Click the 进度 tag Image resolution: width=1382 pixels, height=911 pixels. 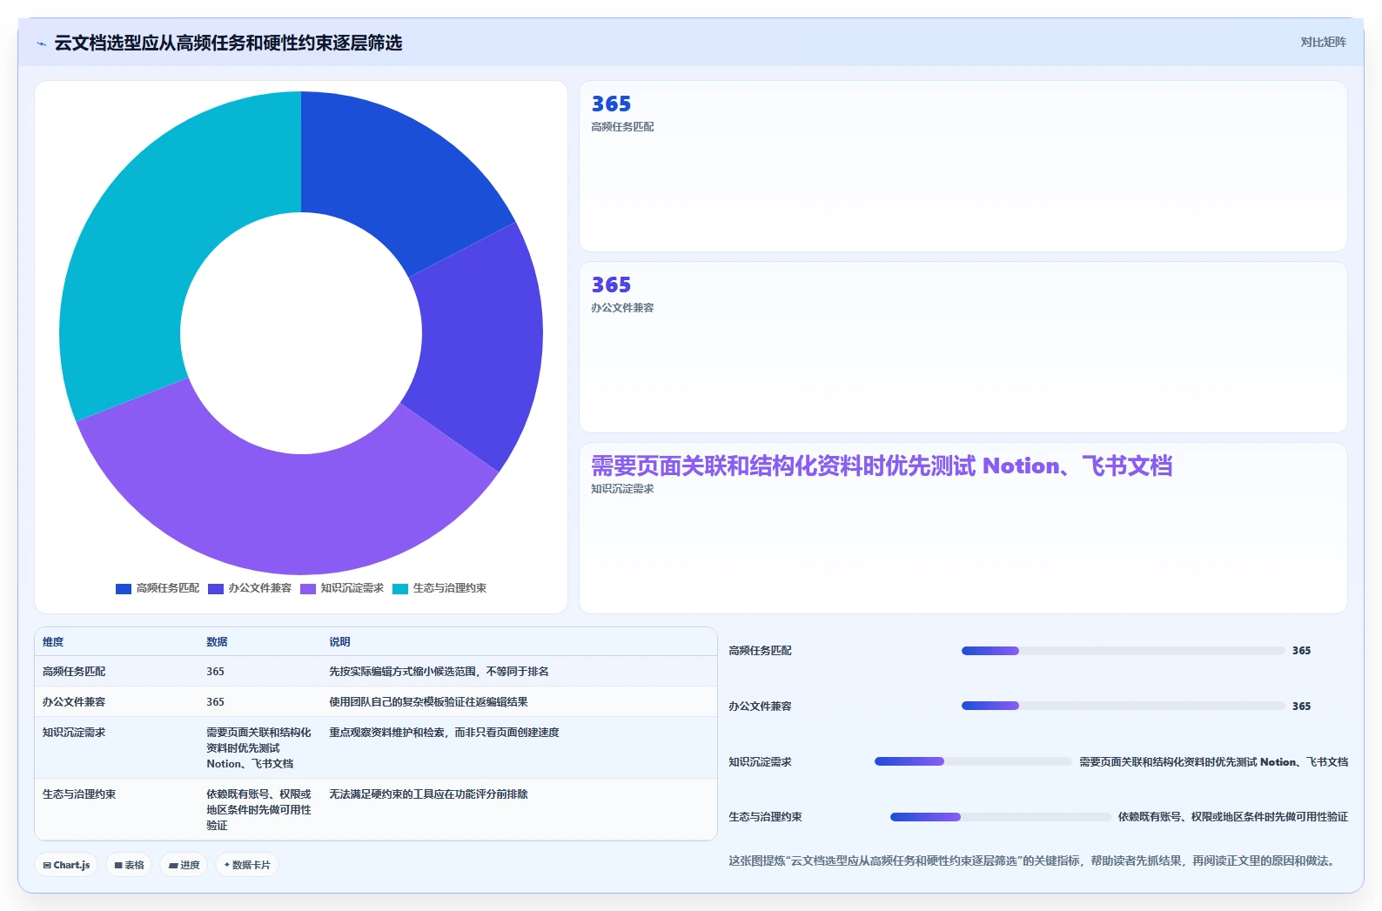pos(184,865)
